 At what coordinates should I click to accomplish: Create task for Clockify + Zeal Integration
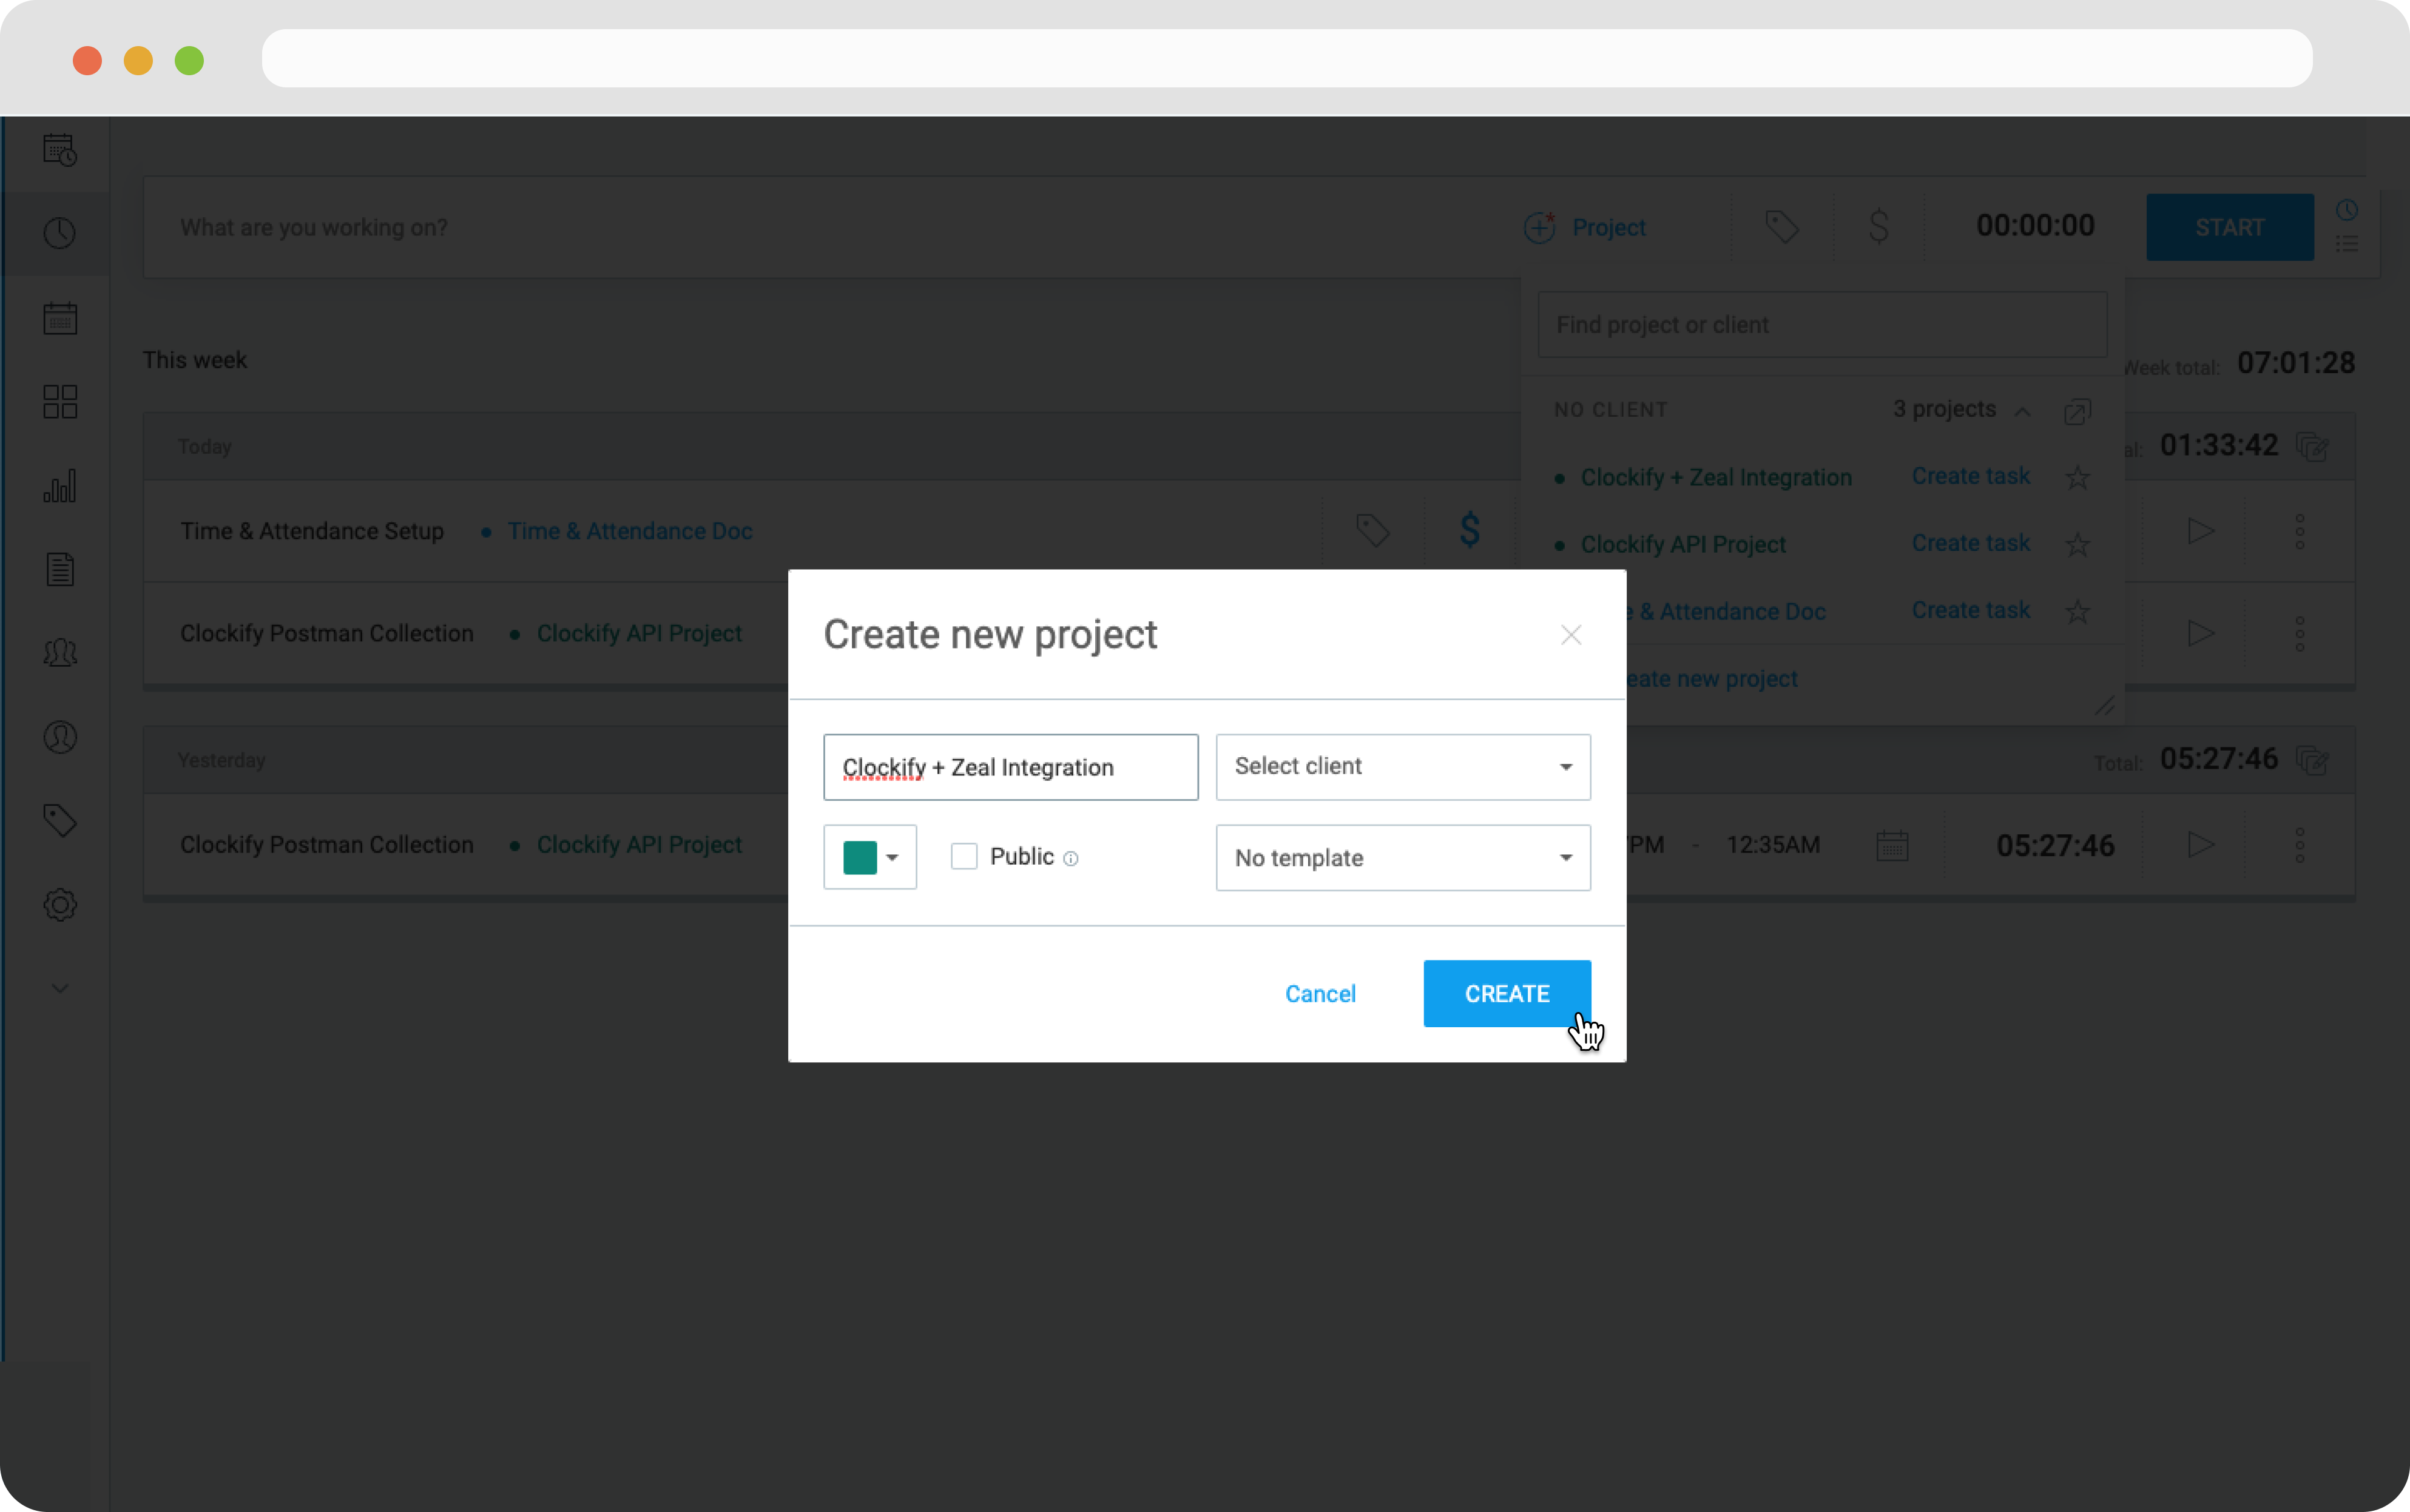coord(1970,476)
